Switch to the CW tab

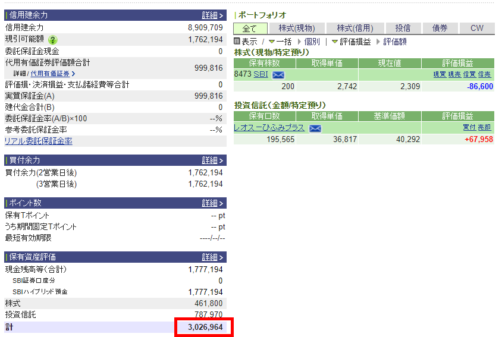(x=477, y=28)
